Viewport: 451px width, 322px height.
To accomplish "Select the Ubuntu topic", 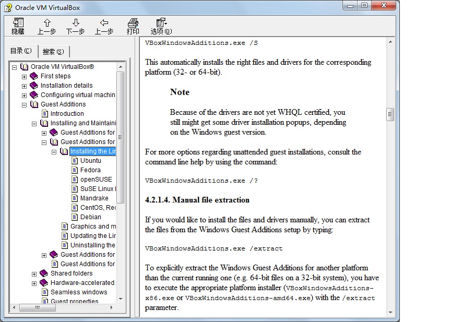I will [x=91, y=161].
